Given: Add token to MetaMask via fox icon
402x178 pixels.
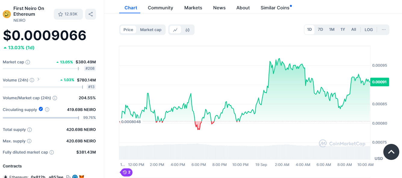Looking at the screenshot, I should coord(82,177).
